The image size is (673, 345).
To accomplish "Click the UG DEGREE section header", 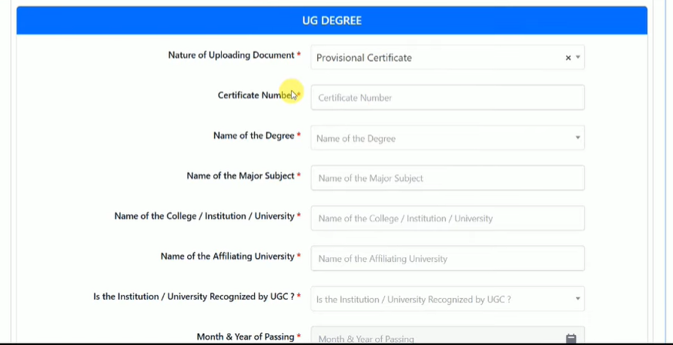I will [332, 21].
